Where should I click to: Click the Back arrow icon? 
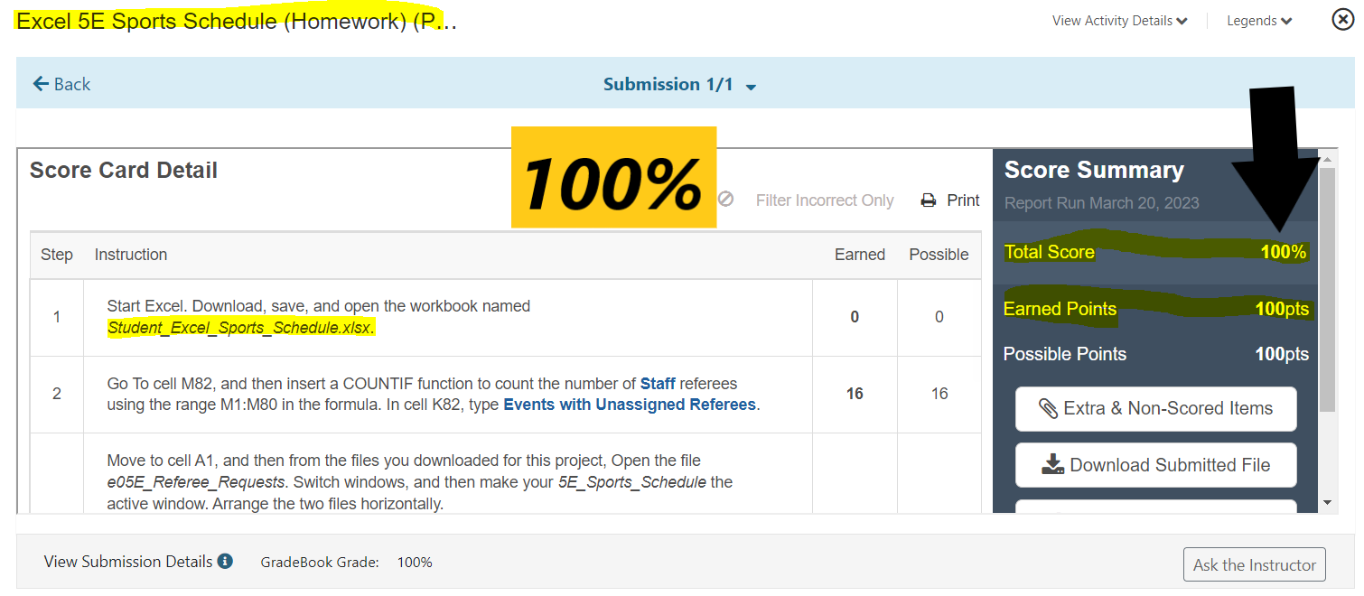(41, 84)
